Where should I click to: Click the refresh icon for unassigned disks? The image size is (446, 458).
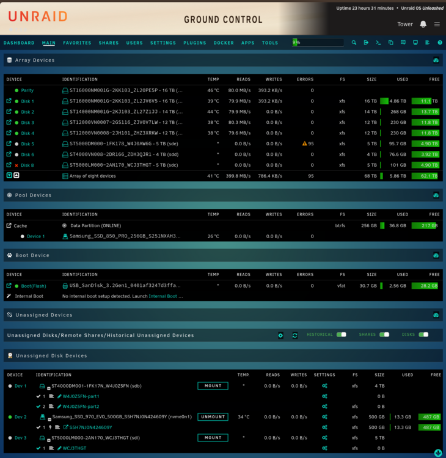[295, 335]
